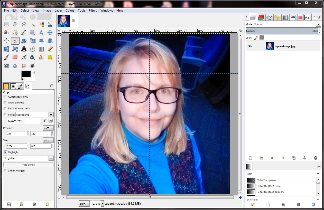Enable the Allow growing crop option
This screenshot has height=210, width=324.
coord(5,102)
